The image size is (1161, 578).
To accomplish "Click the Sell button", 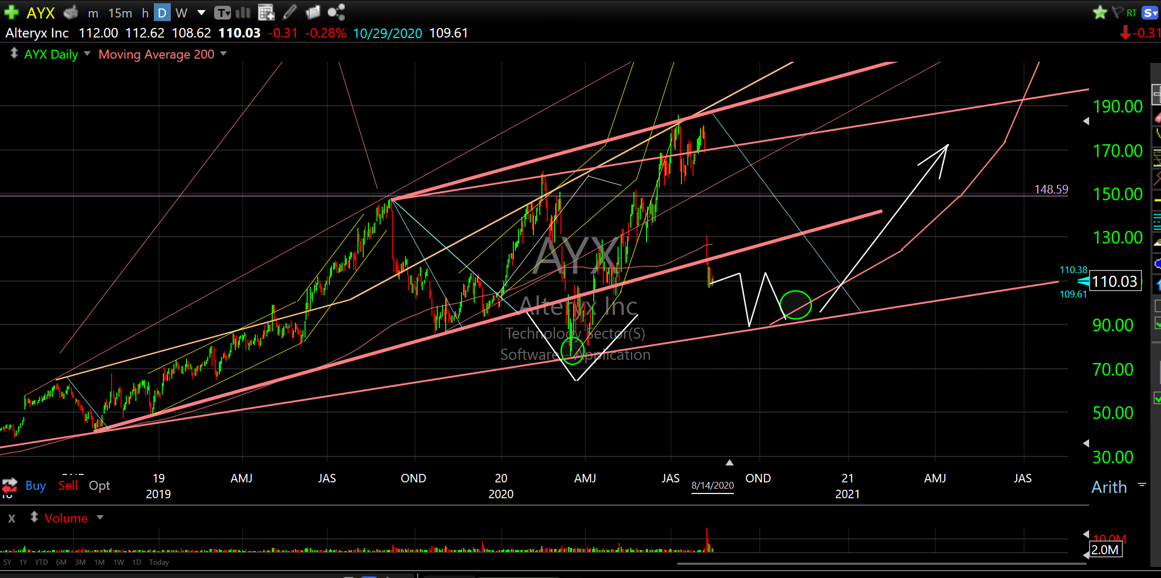I will 68,485.
